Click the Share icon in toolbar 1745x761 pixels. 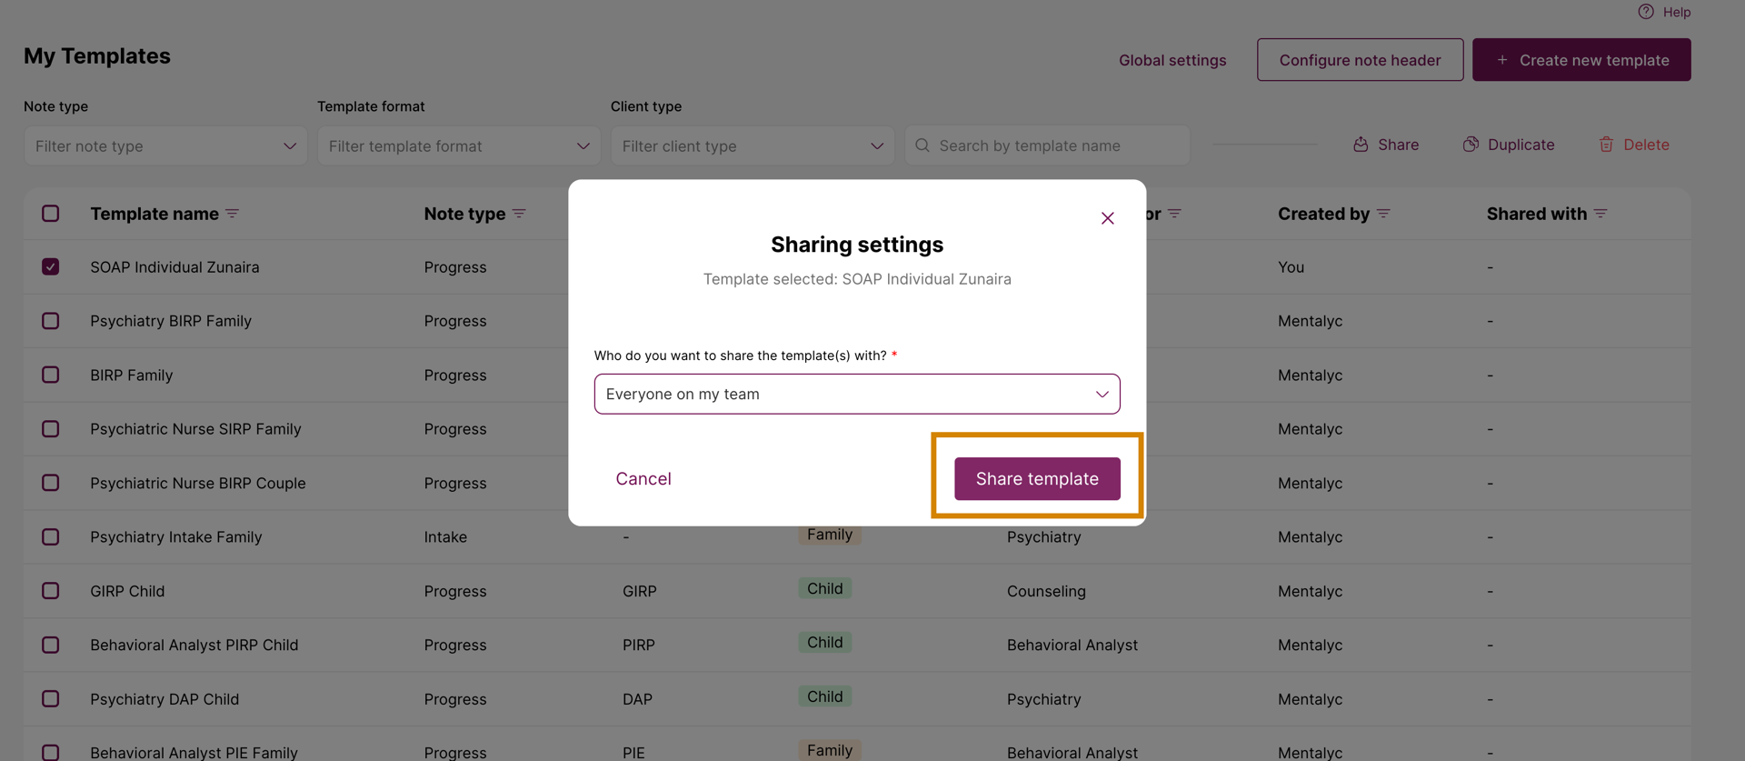1361,145
